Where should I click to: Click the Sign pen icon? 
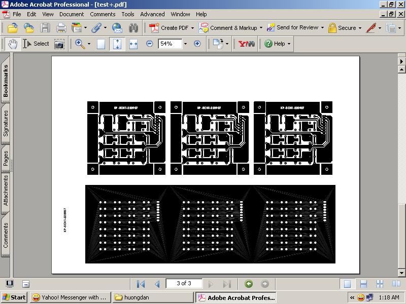[x=371, y=28]
